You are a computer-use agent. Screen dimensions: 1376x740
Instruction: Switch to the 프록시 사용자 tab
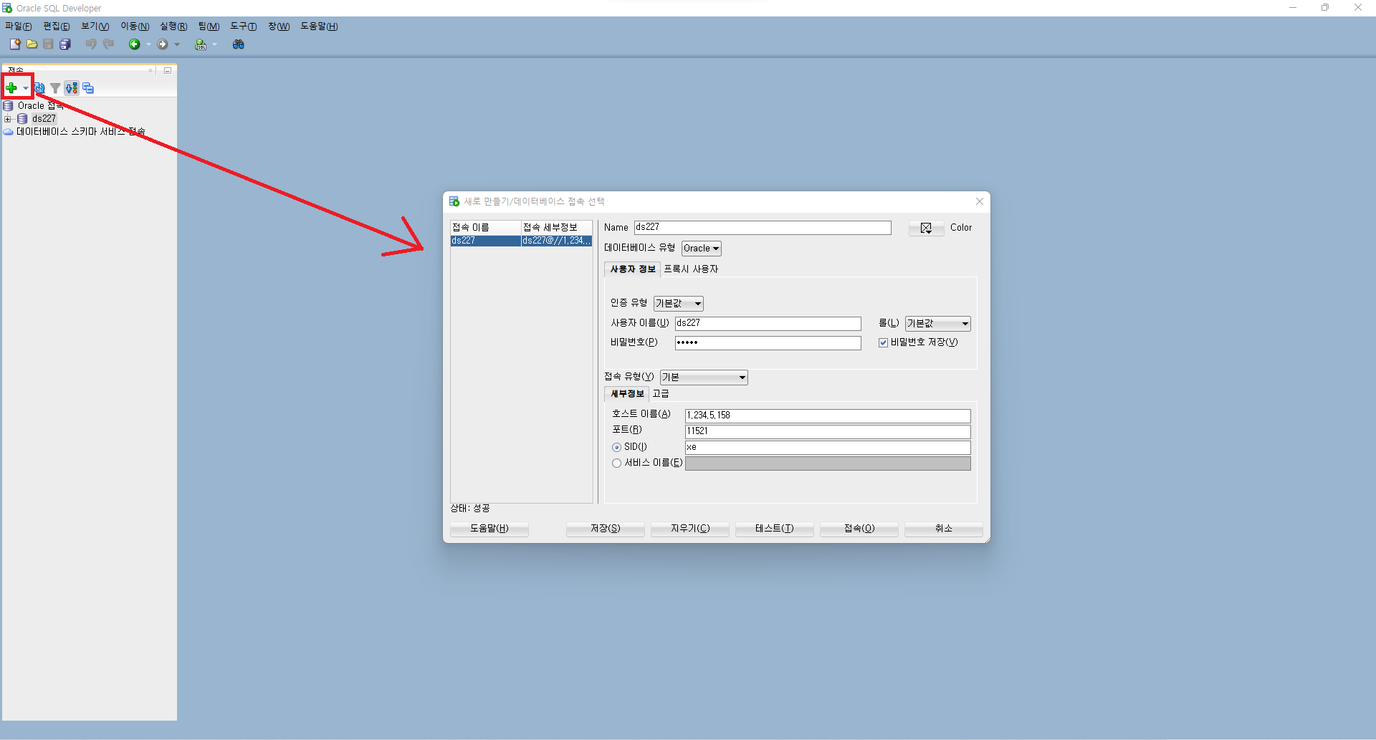691,269
